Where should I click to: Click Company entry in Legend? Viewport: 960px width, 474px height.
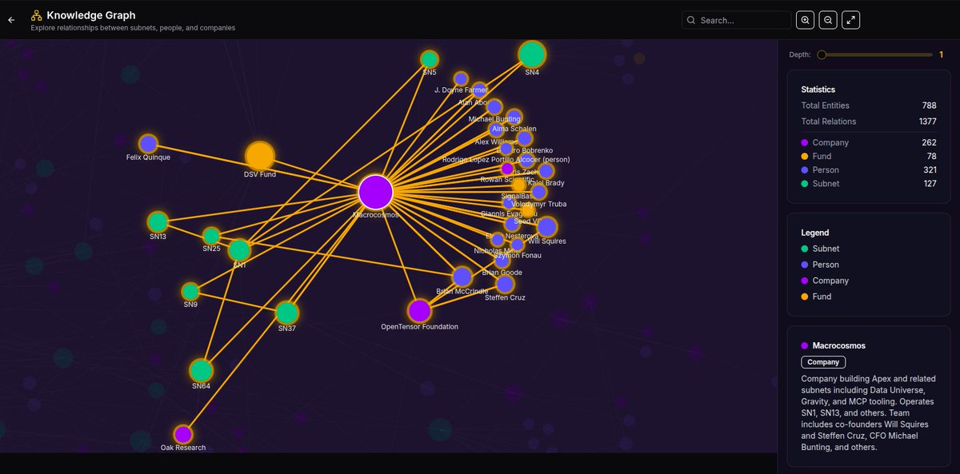click(825, 281)
